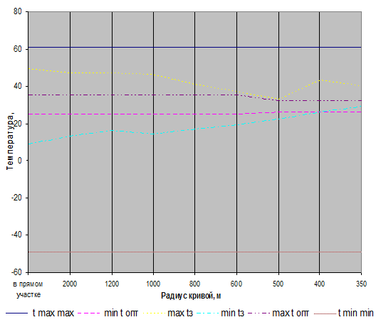This screenshot has width=381, height=327.
Task: Select the 500 radius axis label
Action: tap(278, 284)
